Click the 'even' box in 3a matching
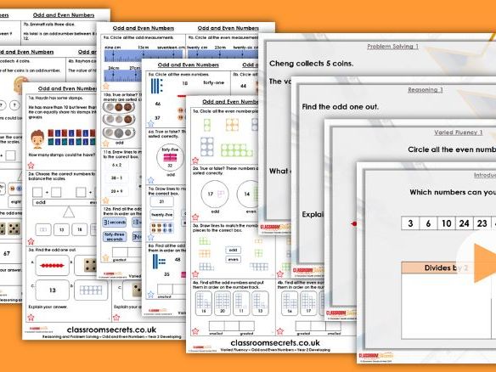Screen dimensions: 496x372 233,259
